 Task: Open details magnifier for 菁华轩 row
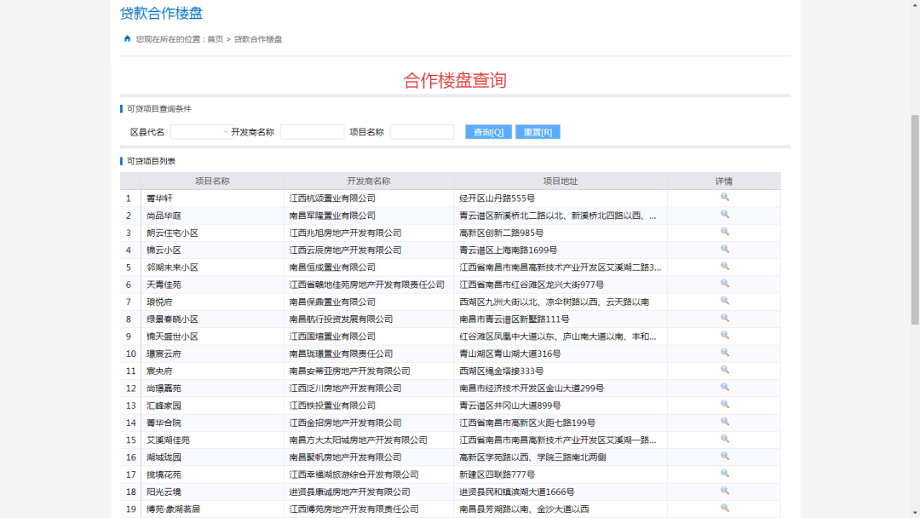click(x=725, y=198)
